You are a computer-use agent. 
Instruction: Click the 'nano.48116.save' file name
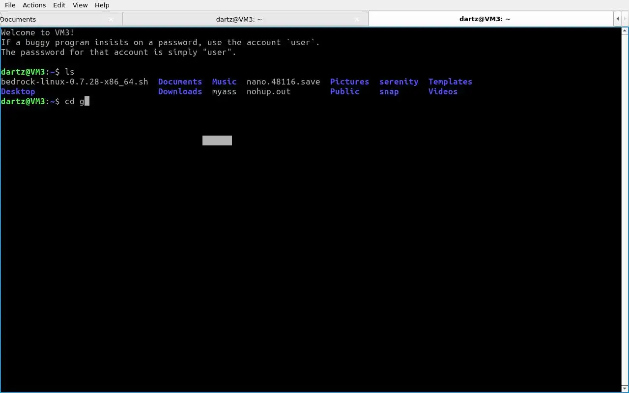pyautogui.click(x=283, y=82)
